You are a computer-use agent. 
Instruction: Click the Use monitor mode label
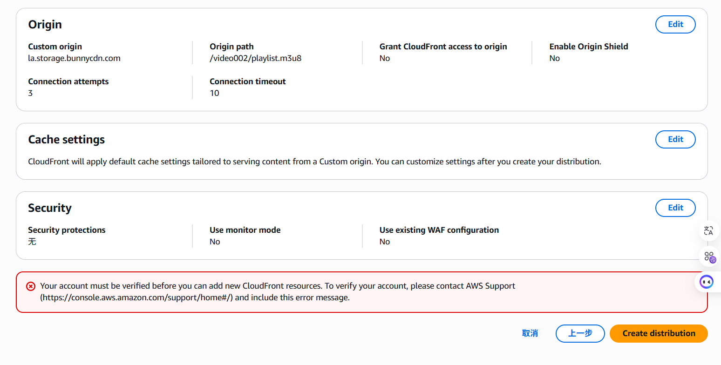245,230
